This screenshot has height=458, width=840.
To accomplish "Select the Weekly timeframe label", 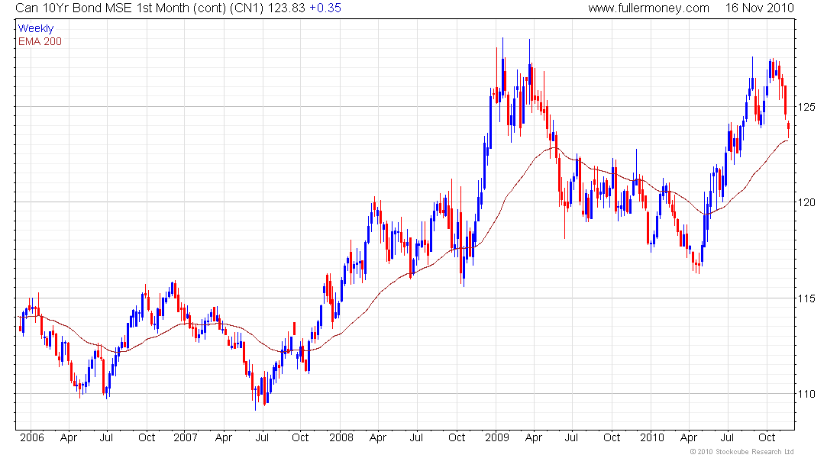I will tap(36, 28).
